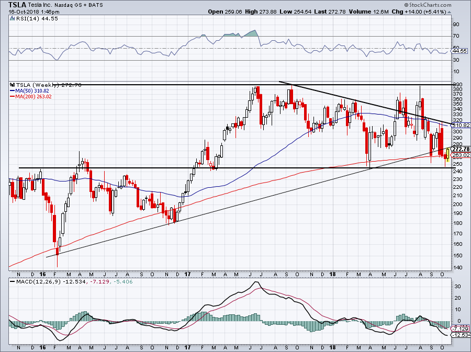This screenshot has height=352, width=471.
Task: Click the 90 level on RSI axis
Action: pos(456,24)
